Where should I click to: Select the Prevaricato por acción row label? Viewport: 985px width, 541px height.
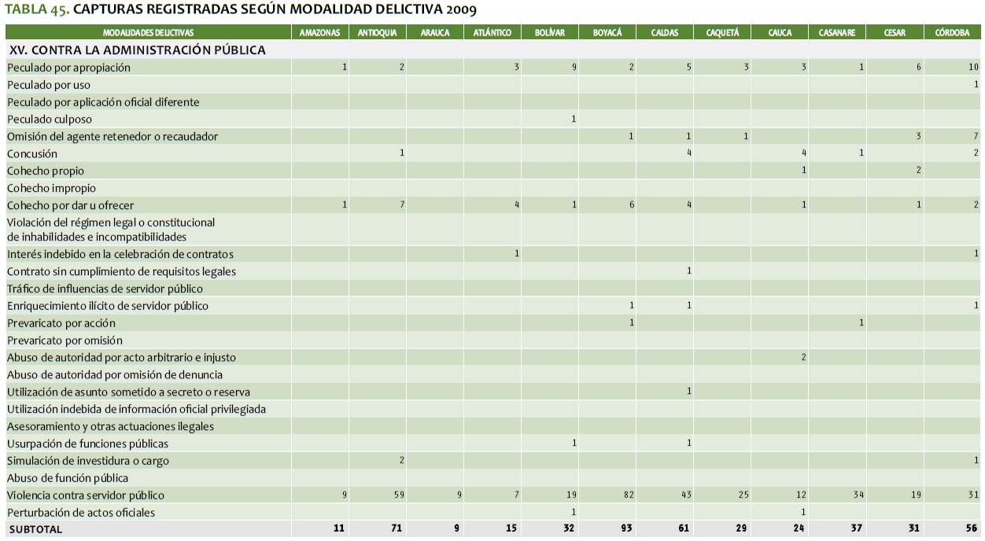[61, 323]
